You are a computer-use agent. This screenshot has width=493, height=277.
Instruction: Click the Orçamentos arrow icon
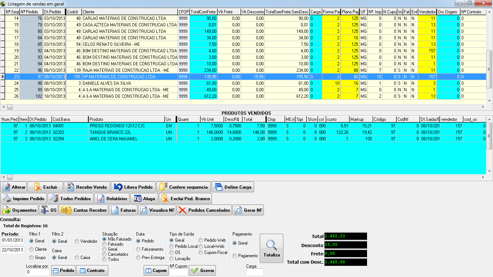6,210
